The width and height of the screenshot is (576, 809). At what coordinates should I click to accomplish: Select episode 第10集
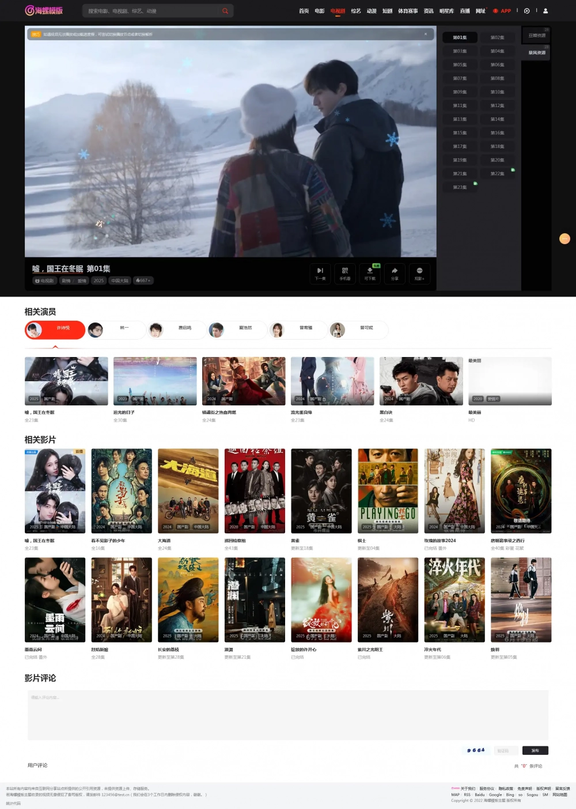point(497,92)
